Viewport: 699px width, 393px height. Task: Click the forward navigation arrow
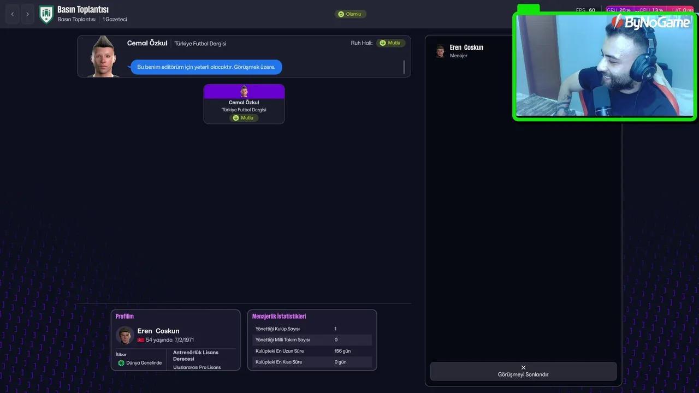tap(27, 14)
